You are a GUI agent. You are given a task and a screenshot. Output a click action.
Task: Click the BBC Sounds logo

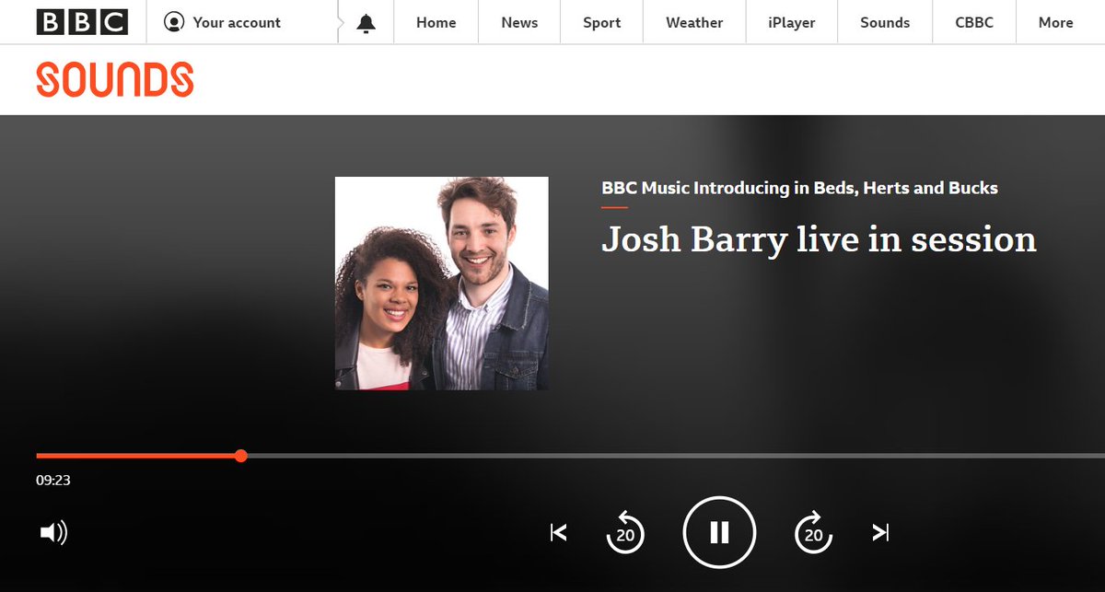115,79
